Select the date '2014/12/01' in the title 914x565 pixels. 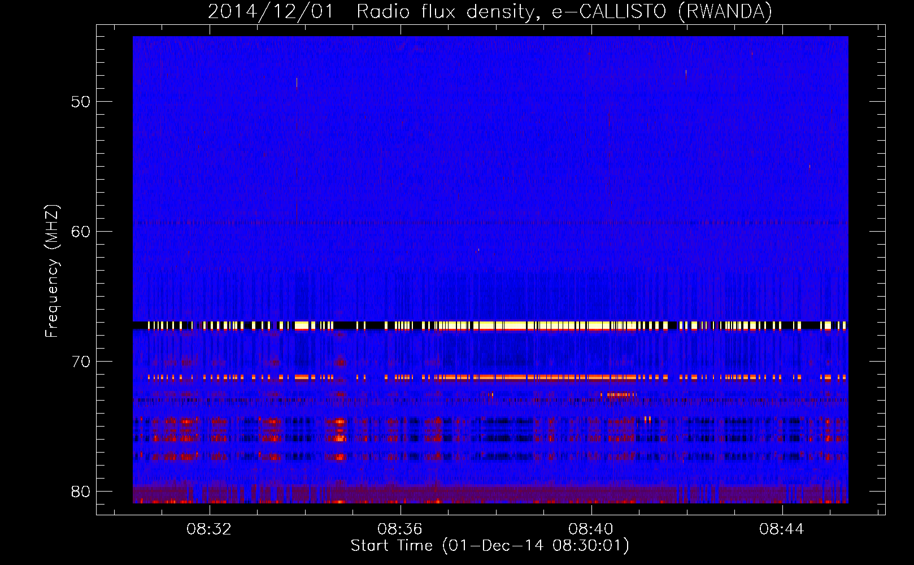click(x=271, y=12)
